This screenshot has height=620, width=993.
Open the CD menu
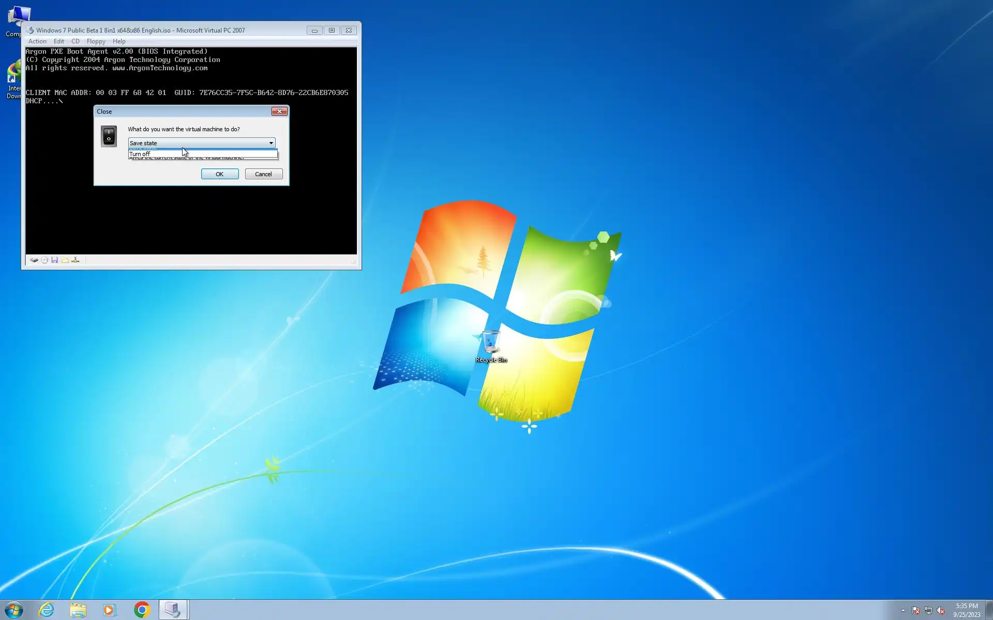76,41
